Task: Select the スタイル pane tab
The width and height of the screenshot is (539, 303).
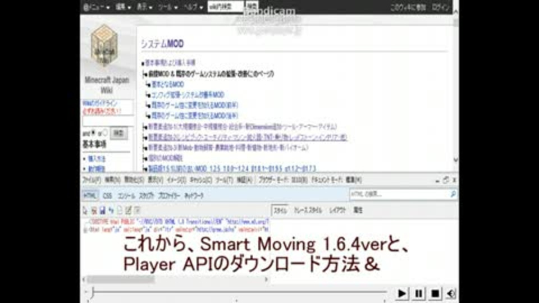Action: (x=280, y=210)
